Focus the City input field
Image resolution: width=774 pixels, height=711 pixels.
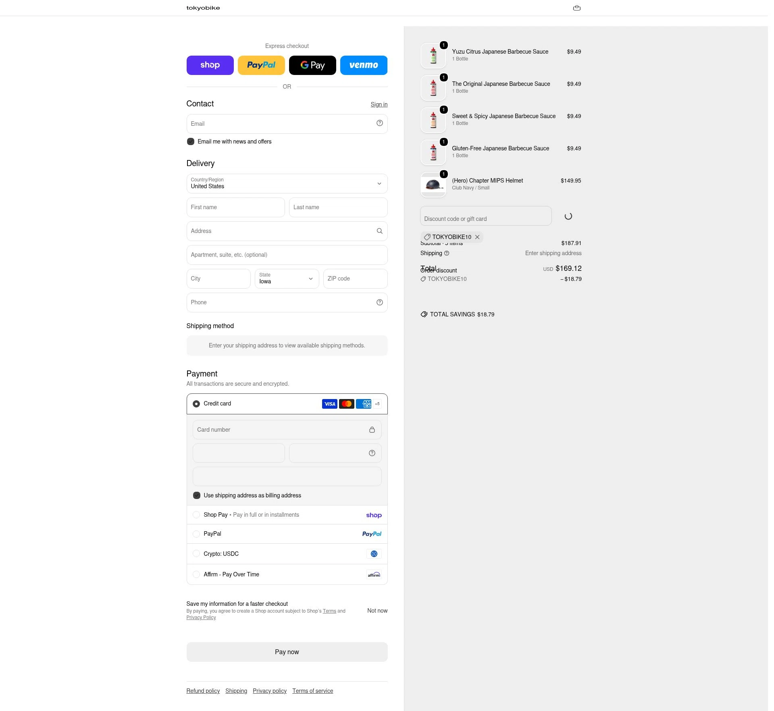pyautogui.click(x=218, y=279)
